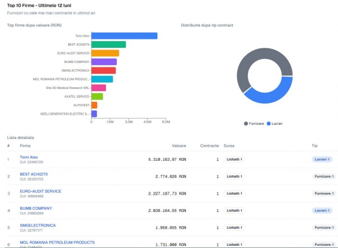Open the SMGELECTRONICA firm link
Image resolution: width=338 pixels, height=248 pixels.
38,225
